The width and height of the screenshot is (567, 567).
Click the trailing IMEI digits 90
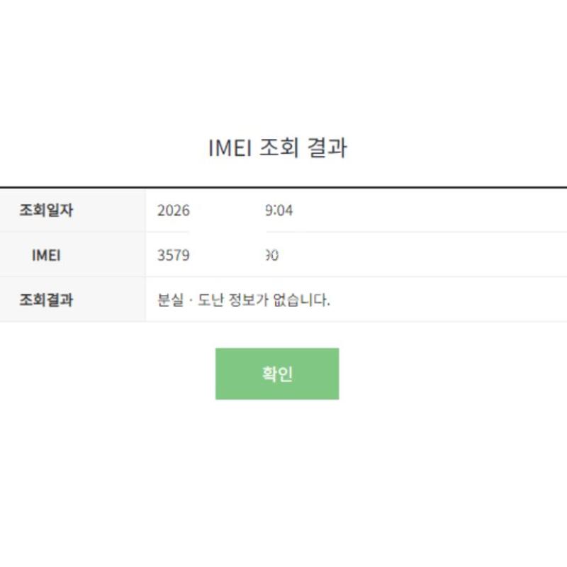point(271,256)
